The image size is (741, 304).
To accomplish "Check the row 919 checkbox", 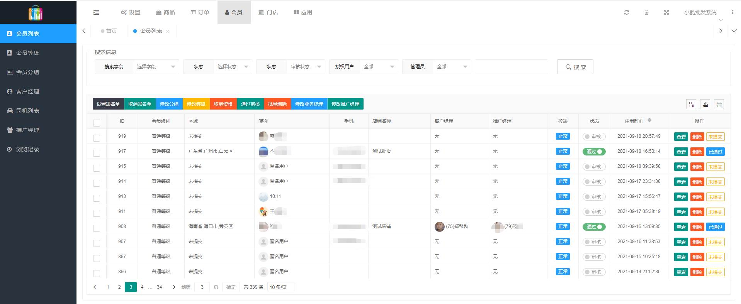I will pyautogui.click(x=97, y=138).
